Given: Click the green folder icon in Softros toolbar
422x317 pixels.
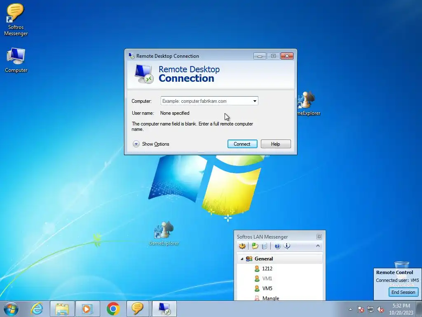Looking at the screenshot, I should 255,246.
